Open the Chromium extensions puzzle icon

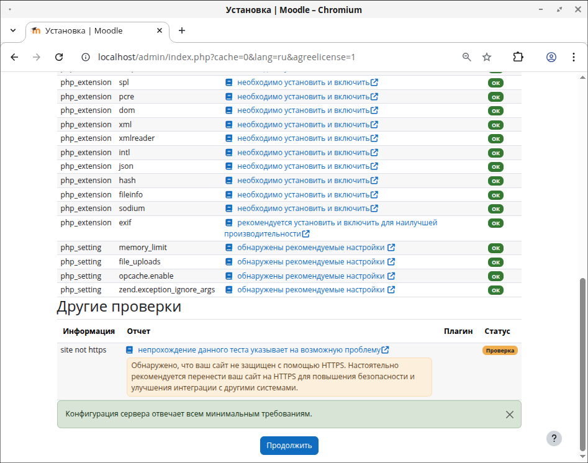(x=518, y=57)
